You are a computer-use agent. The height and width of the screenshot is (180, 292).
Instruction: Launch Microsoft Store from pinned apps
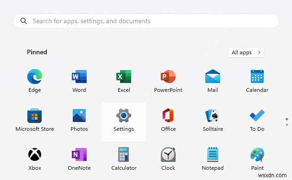point(35,116)
